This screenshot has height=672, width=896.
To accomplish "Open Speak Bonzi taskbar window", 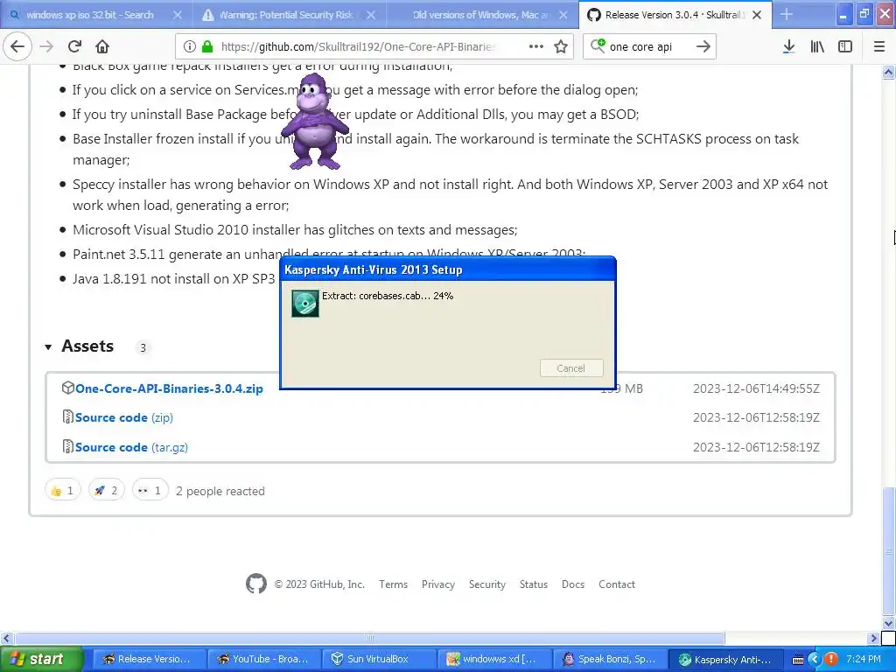I will 610,660.
